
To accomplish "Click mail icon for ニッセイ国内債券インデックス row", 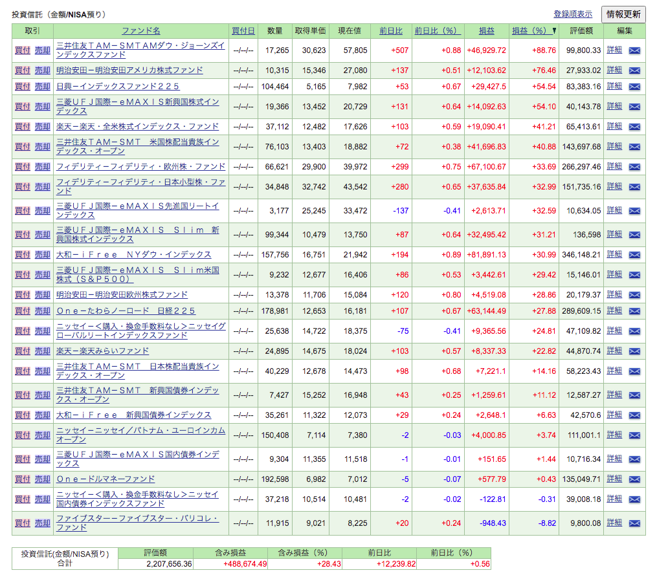I will point(635,499).
